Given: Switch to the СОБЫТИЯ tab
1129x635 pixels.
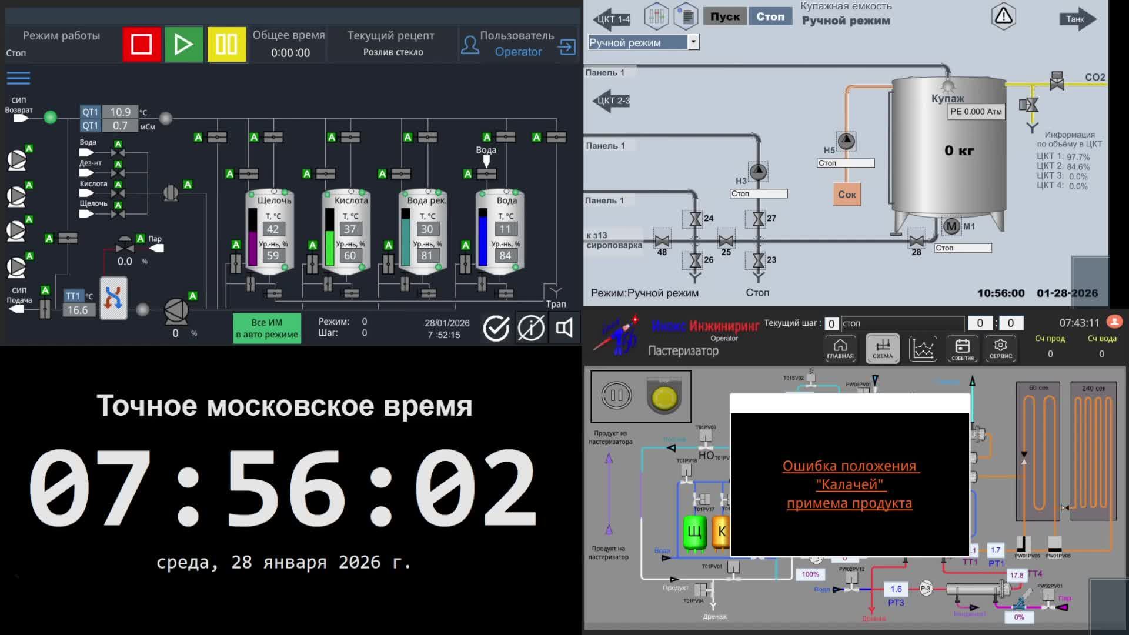Looking at the screenshot, I should click(x=962, y=349).
